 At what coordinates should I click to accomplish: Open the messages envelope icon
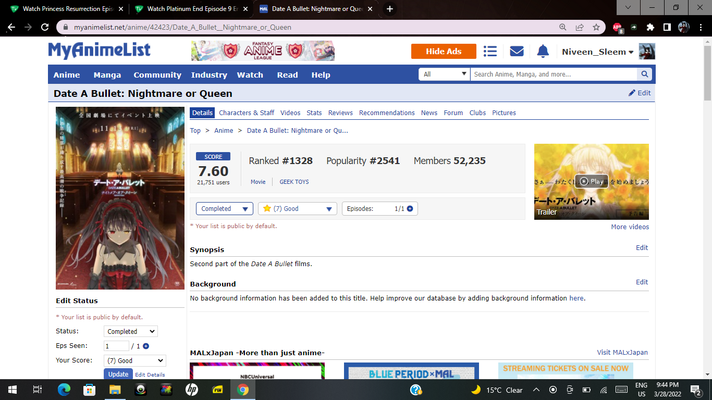(517, 51)
